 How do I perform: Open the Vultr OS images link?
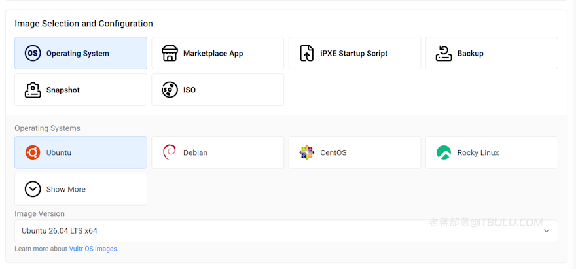[x=94, y=249]
